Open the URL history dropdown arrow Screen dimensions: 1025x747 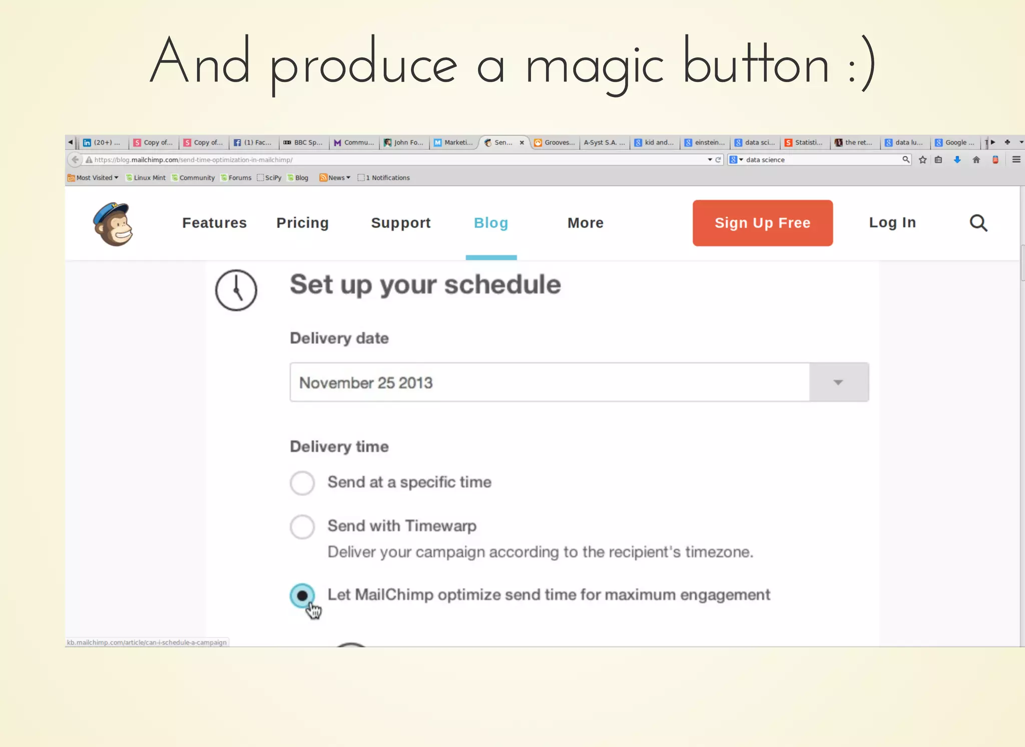(x=710, y=159)
